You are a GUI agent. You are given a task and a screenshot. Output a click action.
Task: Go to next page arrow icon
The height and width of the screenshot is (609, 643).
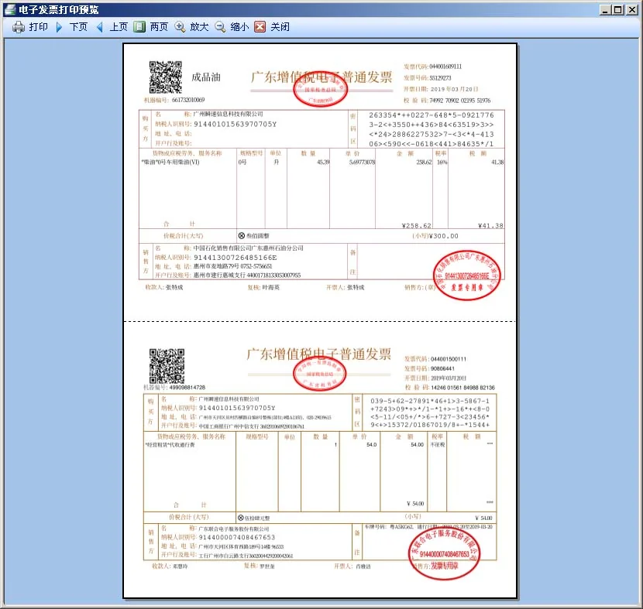tap(59, 27)
